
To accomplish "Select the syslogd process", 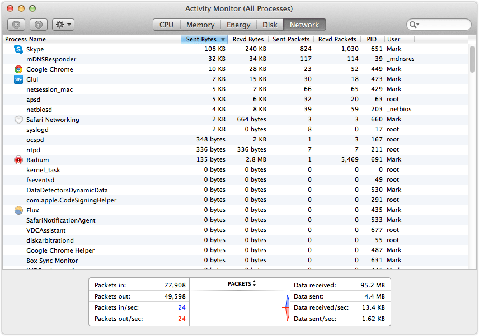I will [x=235, y=130].
